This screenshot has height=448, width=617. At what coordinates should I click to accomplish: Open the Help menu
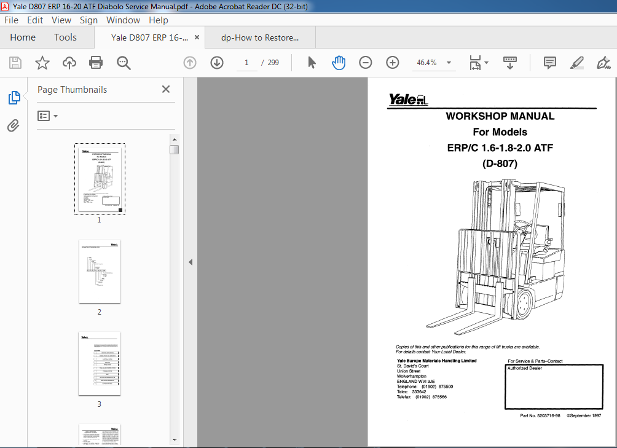click(158, 20)
